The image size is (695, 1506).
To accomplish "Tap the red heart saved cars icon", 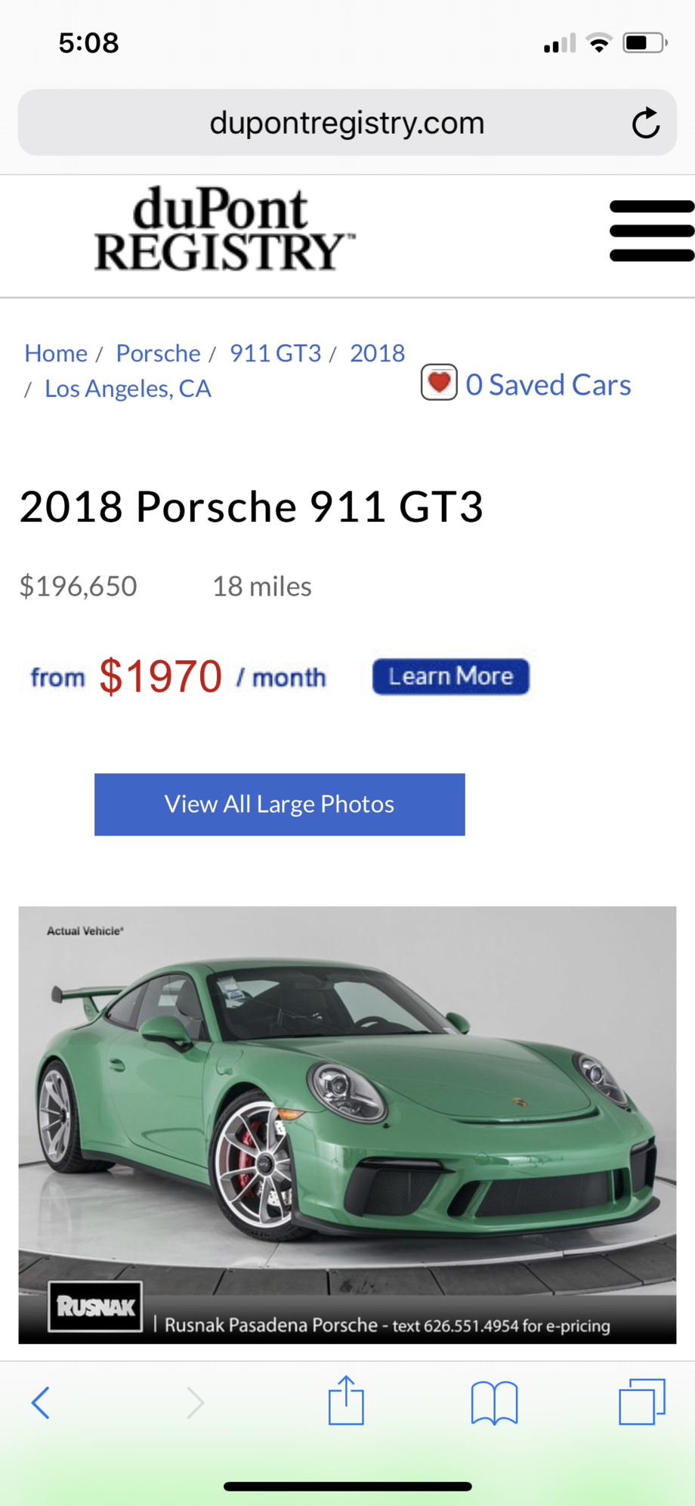I will click(x=439, y=383).
